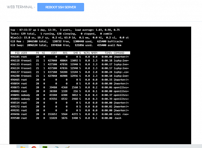Click PID 498082 in process list
The width and height of the screenshot is (202, 148).
(15, 91)
